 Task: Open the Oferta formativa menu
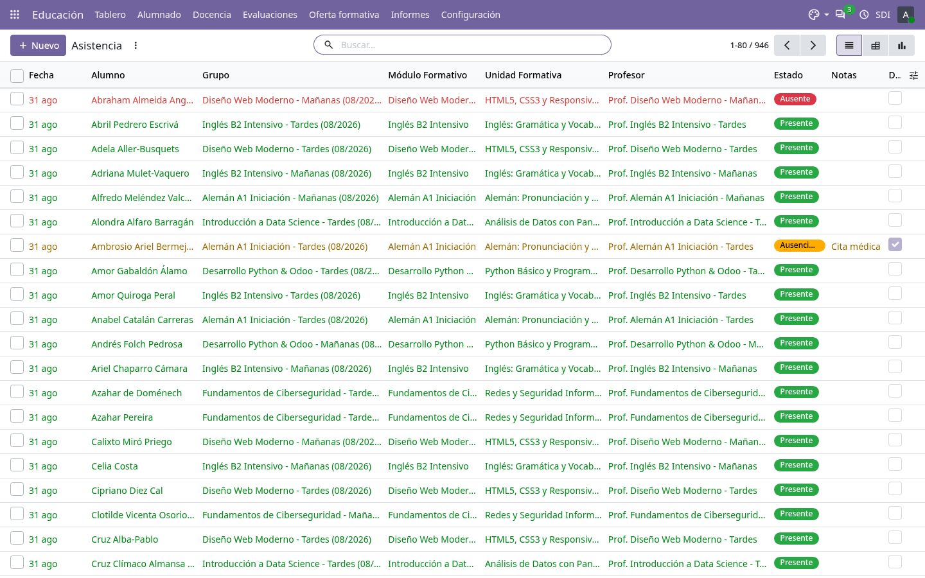[x=344, y=15]
